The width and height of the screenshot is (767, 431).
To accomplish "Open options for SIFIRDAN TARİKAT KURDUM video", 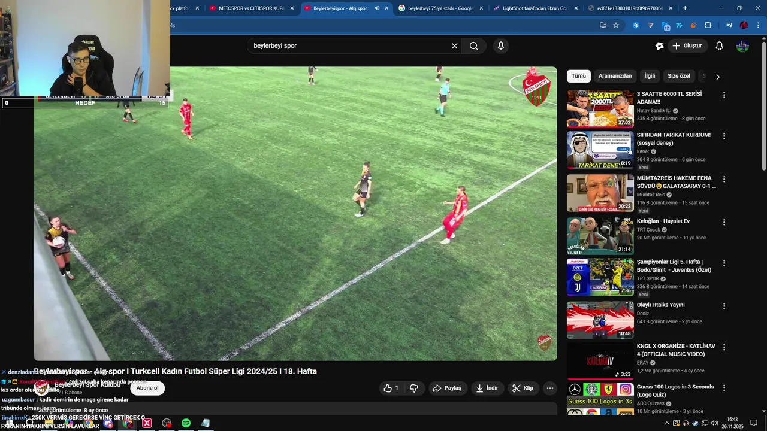I will [x=724, y=136].
